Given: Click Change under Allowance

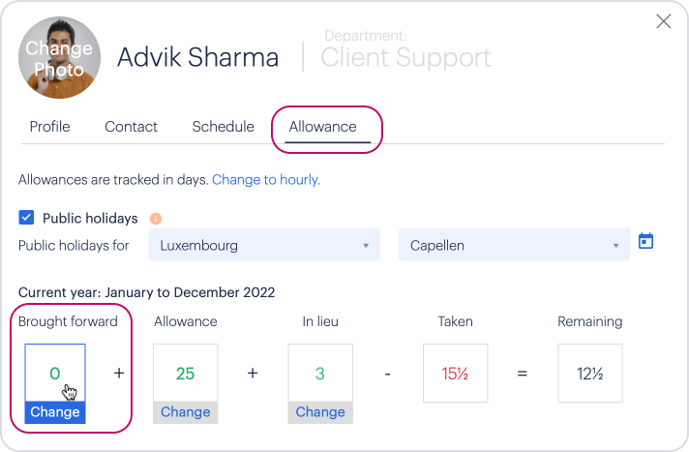Looking at the screenshot, I should point(186,412).
